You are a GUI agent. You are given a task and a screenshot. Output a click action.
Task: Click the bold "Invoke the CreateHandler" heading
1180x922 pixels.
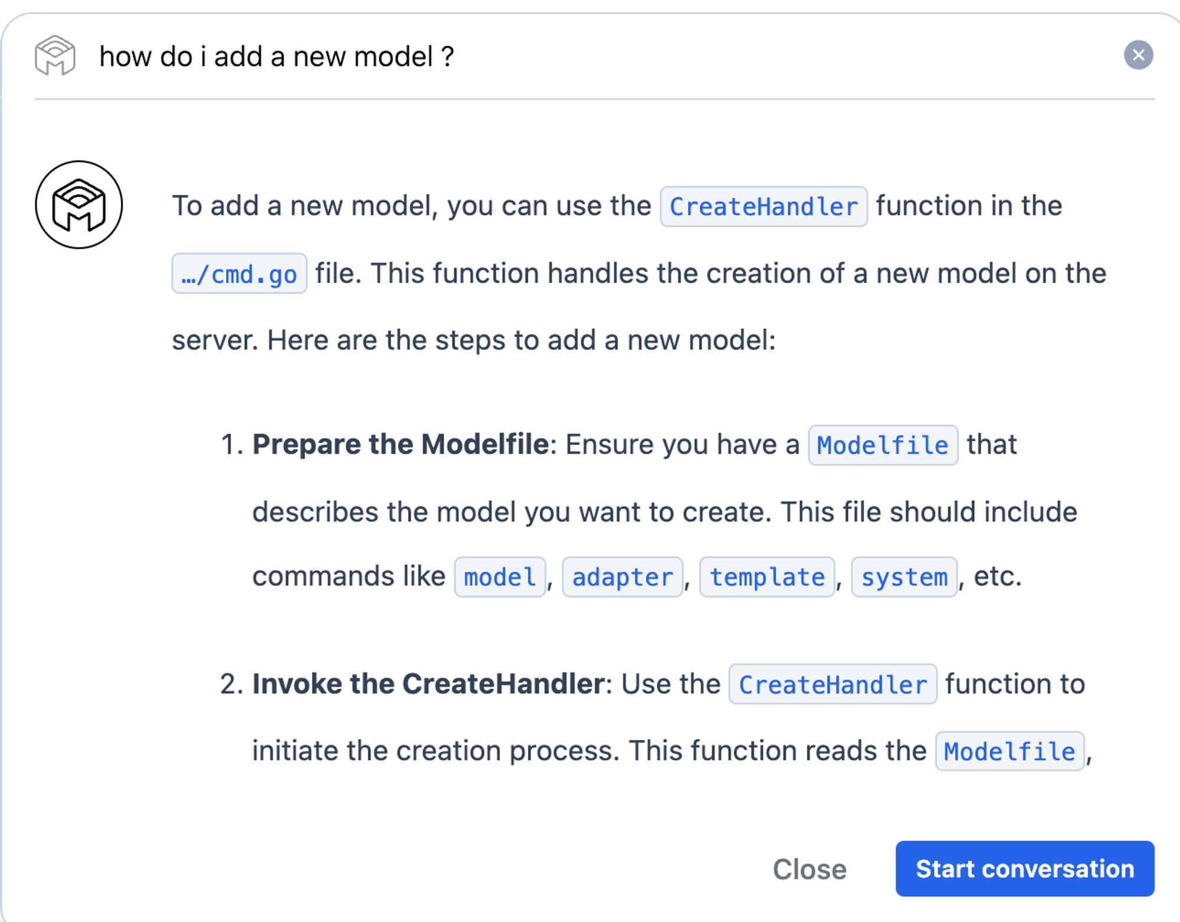pos(428,684)
